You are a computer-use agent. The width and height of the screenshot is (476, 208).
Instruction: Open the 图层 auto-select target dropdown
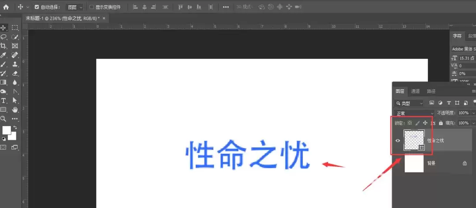tap(74, 7)
